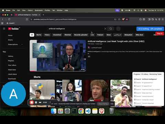165x124 pixels.
Task: Click the round voice search button
Action: [x=118, y=29]
